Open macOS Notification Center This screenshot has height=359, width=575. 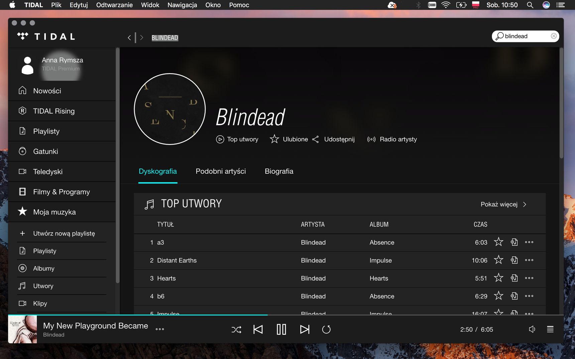coord(561,5)
